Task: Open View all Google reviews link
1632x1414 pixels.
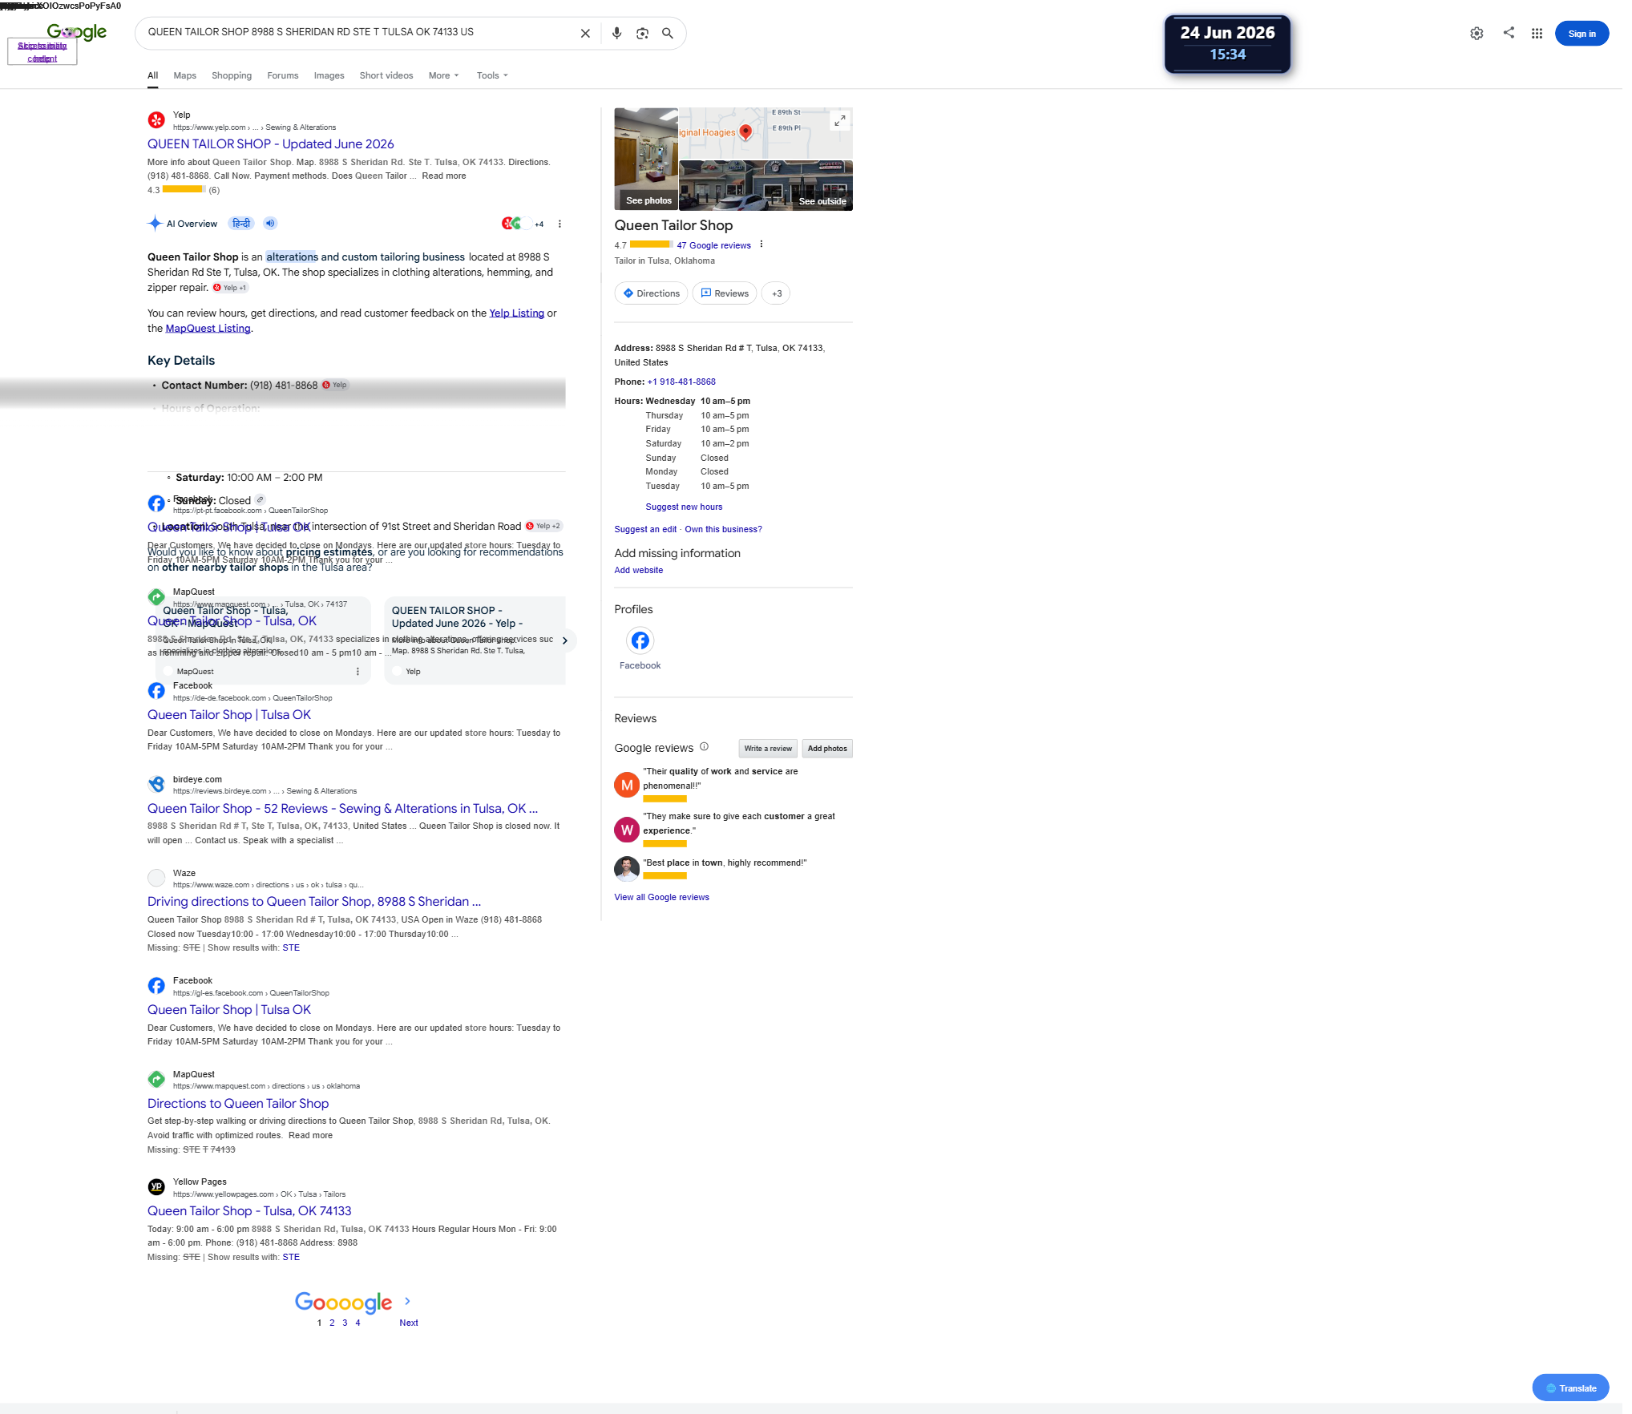Action: [661, 897]
